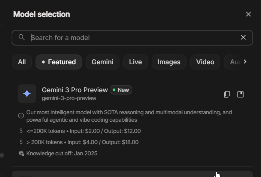Switch to the Live category
The width and height of the screenshot is (261, 177).
135,62
